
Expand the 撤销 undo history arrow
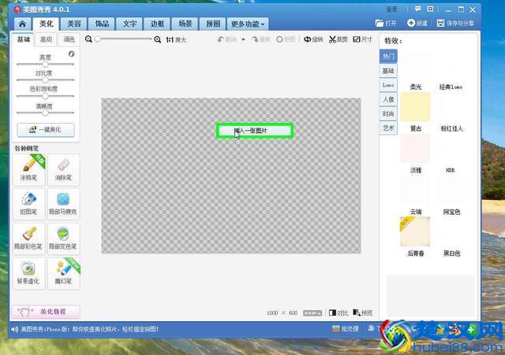(x=245, y=39)
